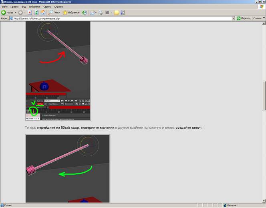Viewport: 266px width, 208px height.
Task: Click the Messenger figures toolbar icon
Action: (x=123, y=12)
